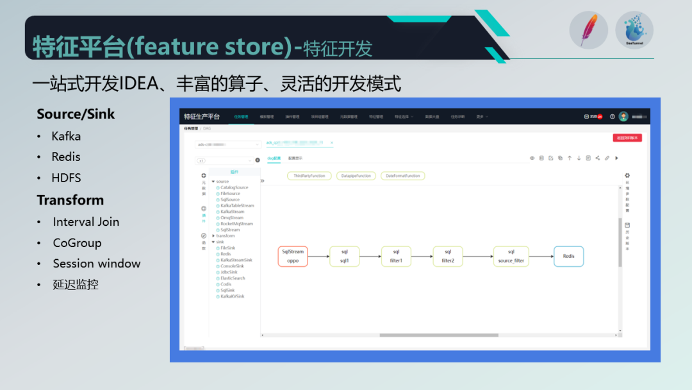Click the ThirdPartyFunction button

(309, 176)
